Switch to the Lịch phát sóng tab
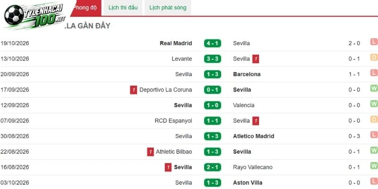This screenshot has height=189, width=378. click(x=168, y=8)
